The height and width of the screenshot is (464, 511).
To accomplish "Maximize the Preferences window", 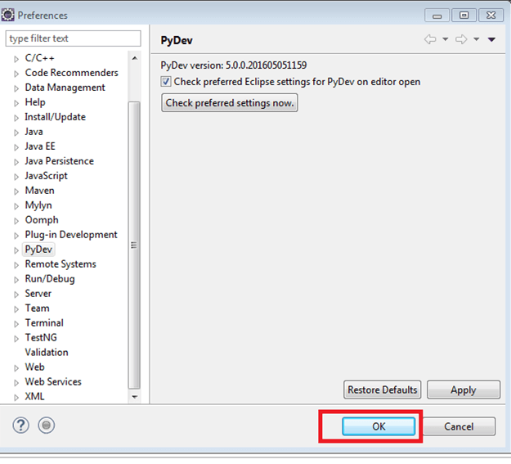I will pyautogui.click(x=464, y=16).
